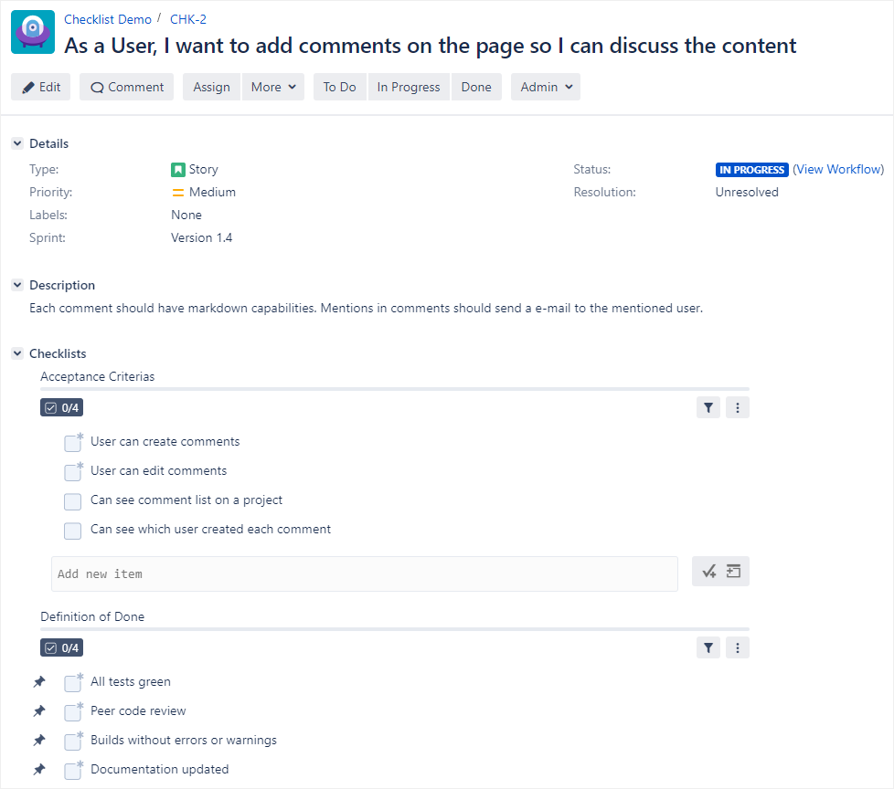Screen dimensions: 894x789
Task: Open the Acceptance Criterias kebab menu
Action: (x=738, y=407)
